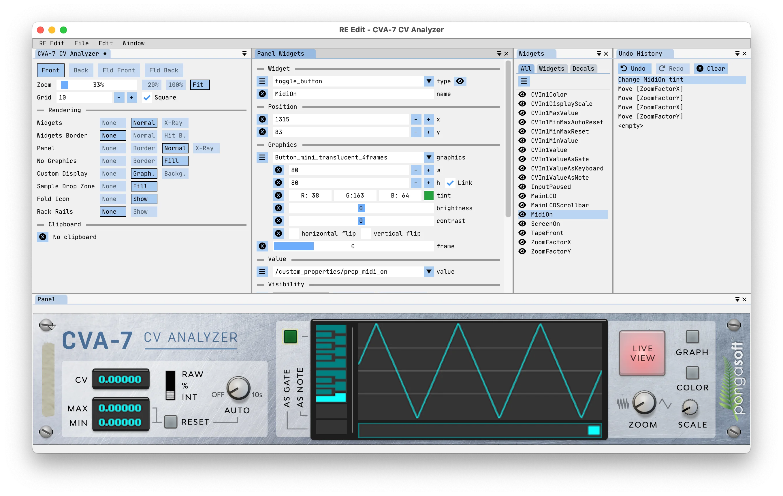Show only Decals in the Widgets list

tap(583, 69)
